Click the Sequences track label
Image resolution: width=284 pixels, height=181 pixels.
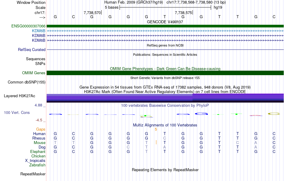tap(36, 59)
